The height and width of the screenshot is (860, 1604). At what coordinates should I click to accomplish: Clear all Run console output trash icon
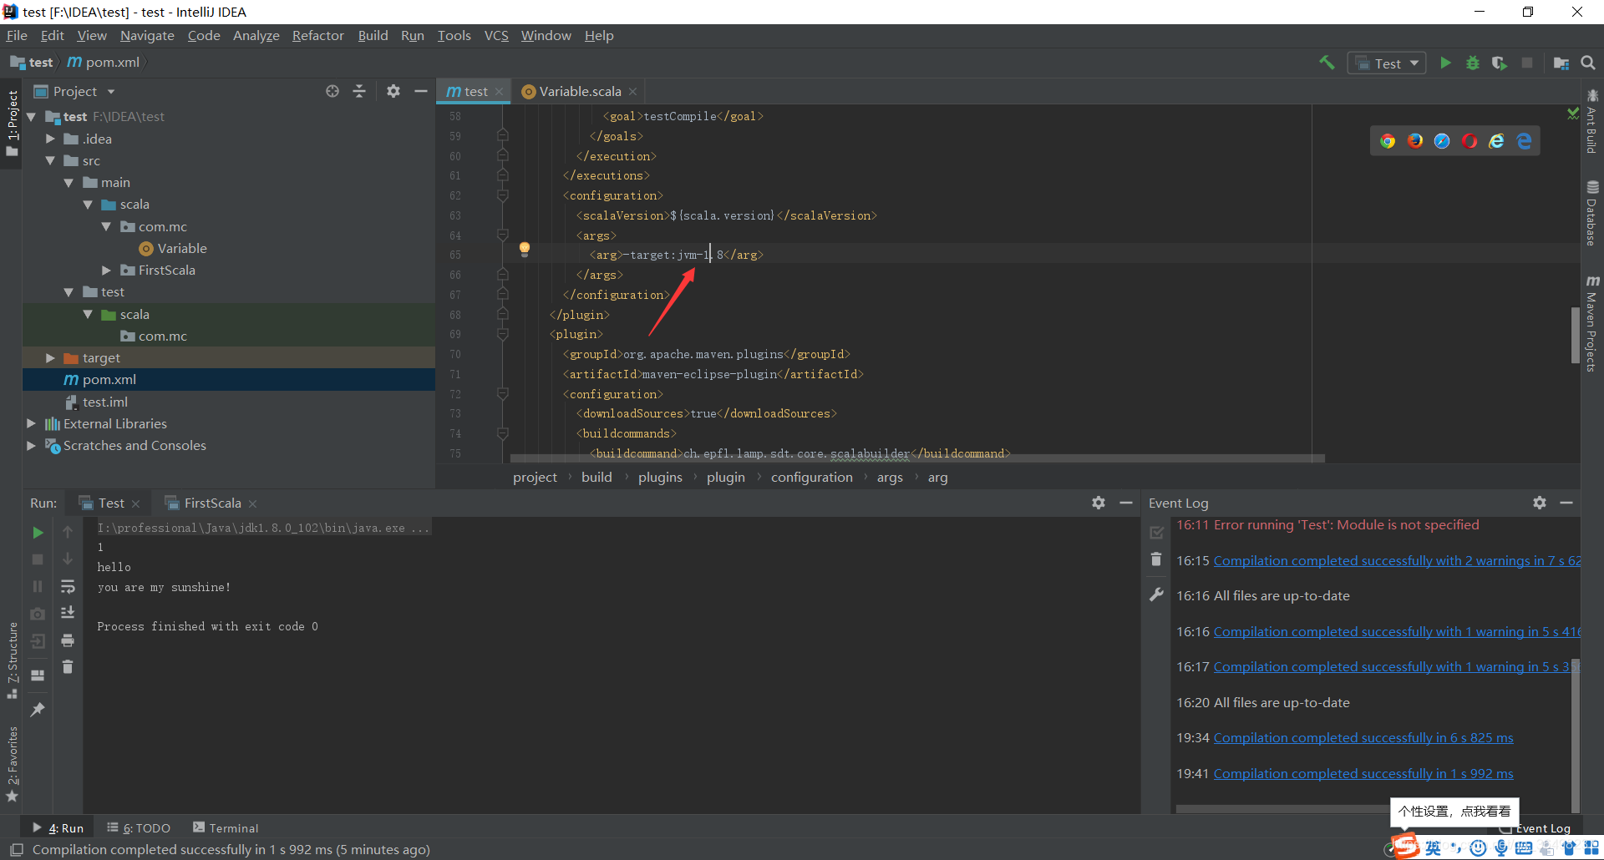tap(68, 666)
